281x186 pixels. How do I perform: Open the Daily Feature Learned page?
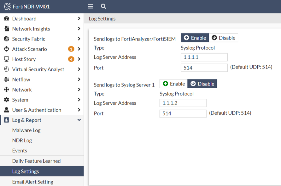(x=36, y=161)
